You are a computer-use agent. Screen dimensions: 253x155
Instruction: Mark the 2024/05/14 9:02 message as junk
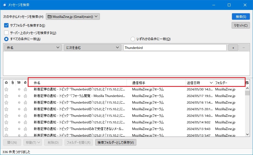pos(25,122)
